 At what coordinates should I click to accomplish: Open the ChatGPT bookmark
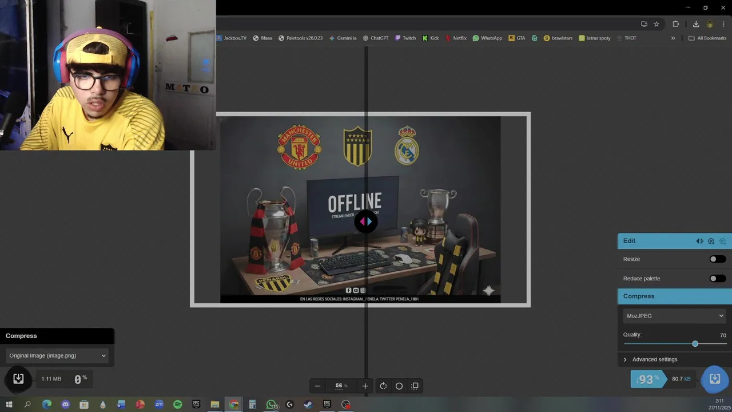[375, 38]
